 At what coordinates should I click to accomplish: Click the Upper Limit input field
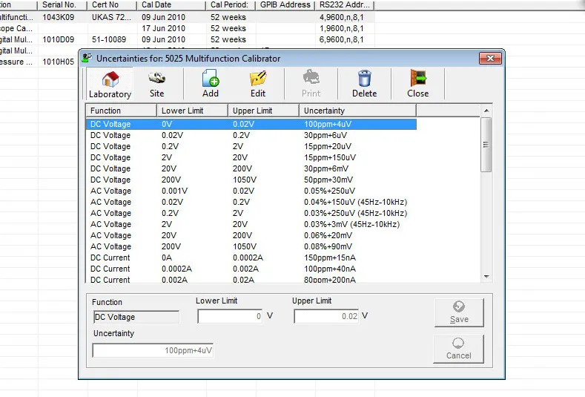click(326, 316)
